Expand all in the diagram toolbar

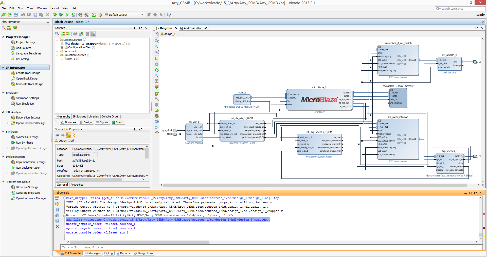[x=157, y=87]
